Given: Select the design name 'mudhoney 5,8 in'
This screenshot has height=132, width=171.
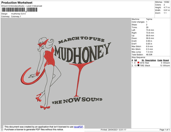Looking at the screenshot, I should (x=19, y=14).
